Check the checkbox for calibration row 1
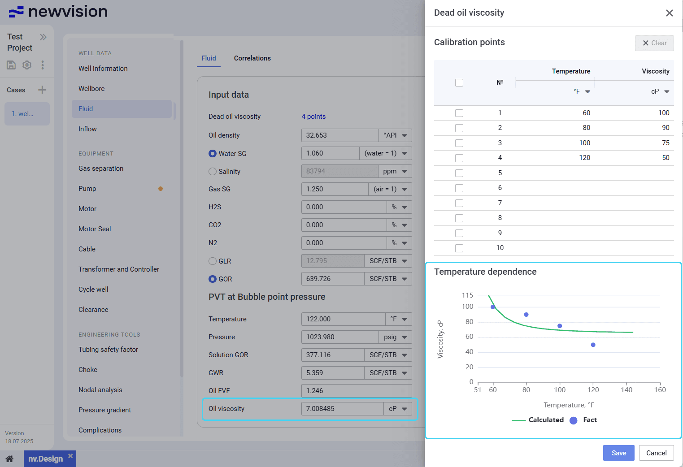Viewport: 683px width, 467px height. click(x=459, y=113)
